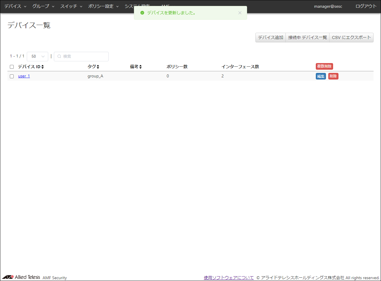The height and width of the screenshot is (281, 381).
Task: Expand the グループ menu
Action: pyautogui.click(x=43, y=6)
